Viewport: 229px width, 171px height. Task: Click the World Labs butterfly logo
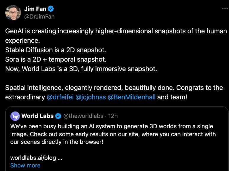point(15,116)
